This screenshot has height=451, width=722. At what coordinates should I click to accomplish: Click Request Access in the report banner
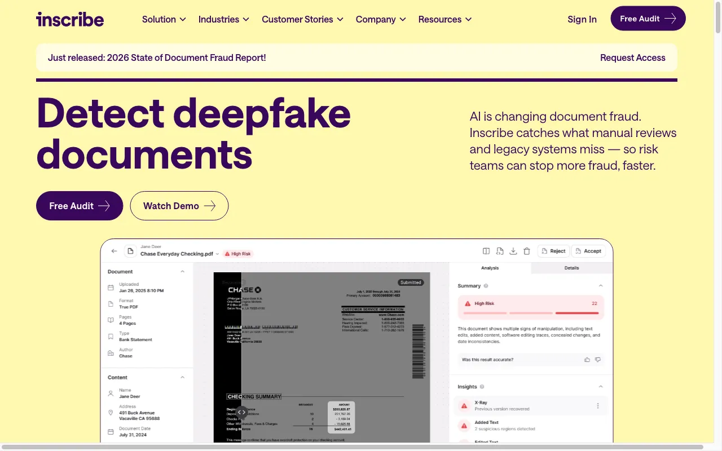click(x=632, y=58)
